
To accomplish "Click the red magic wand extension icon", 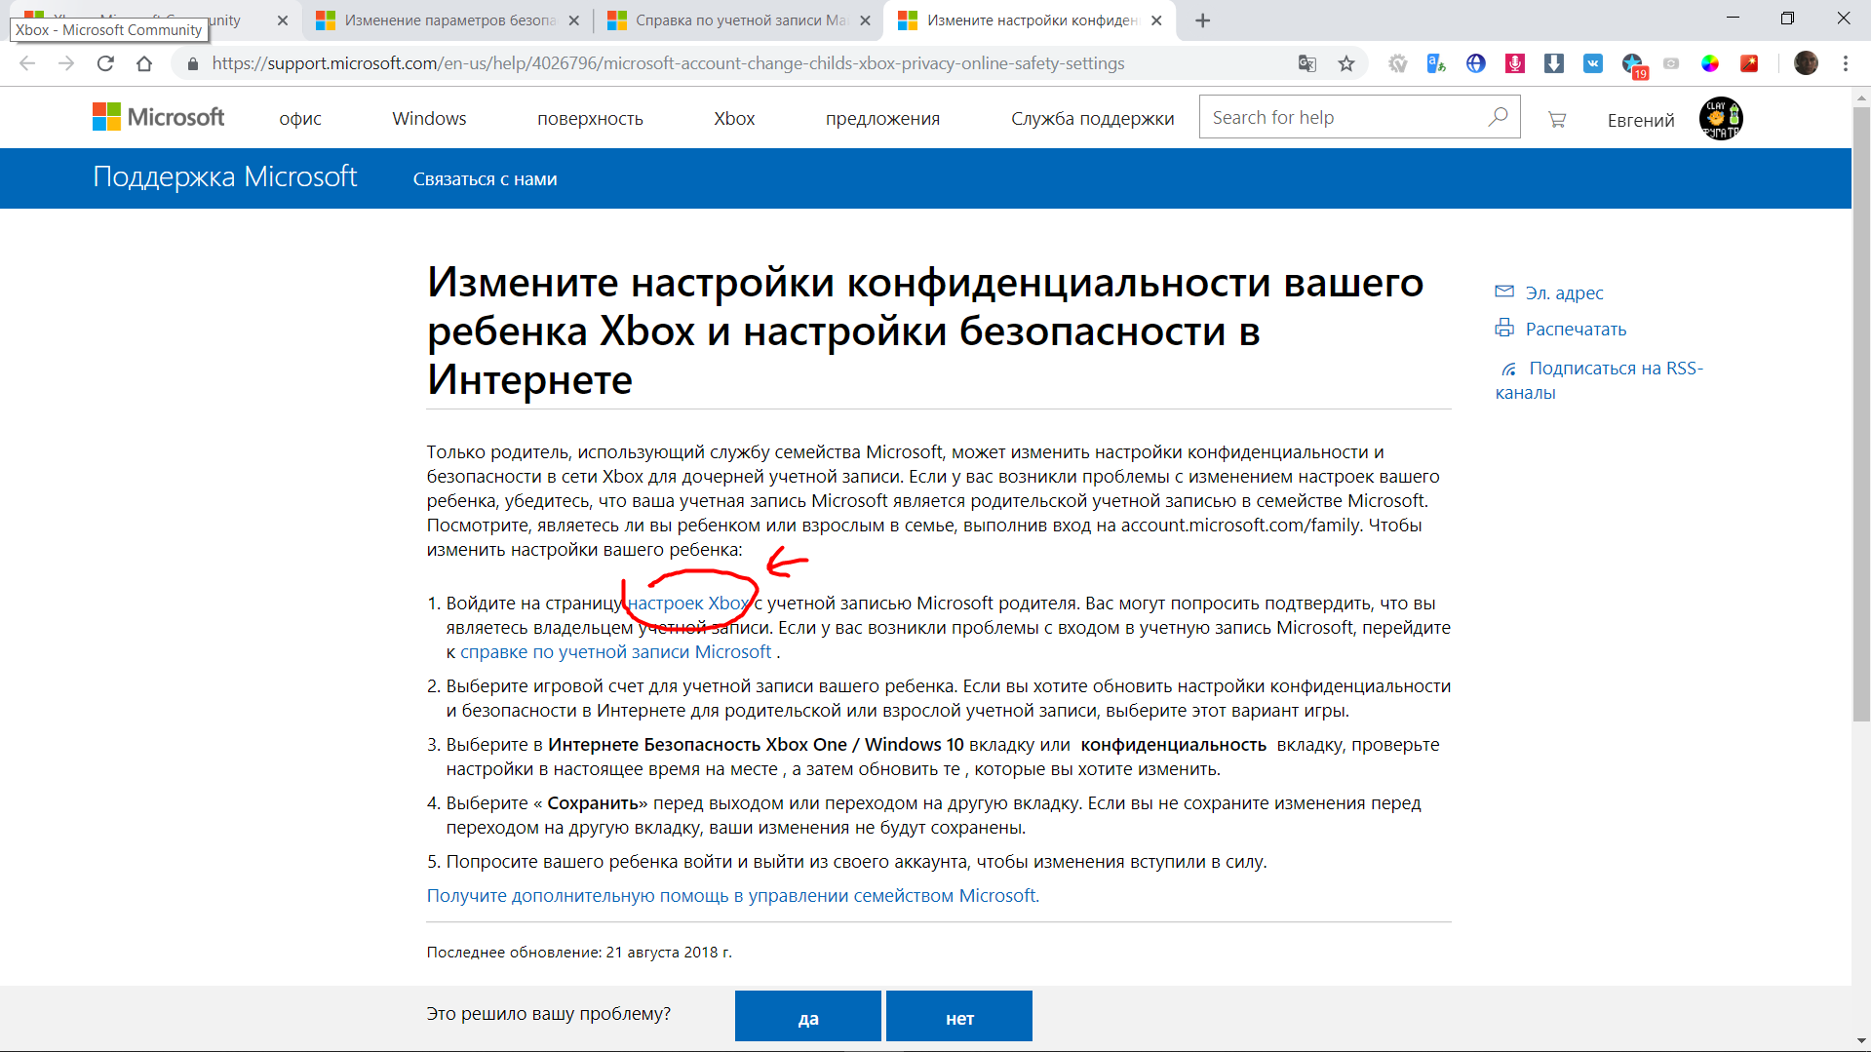I will tap(1749, 63).
